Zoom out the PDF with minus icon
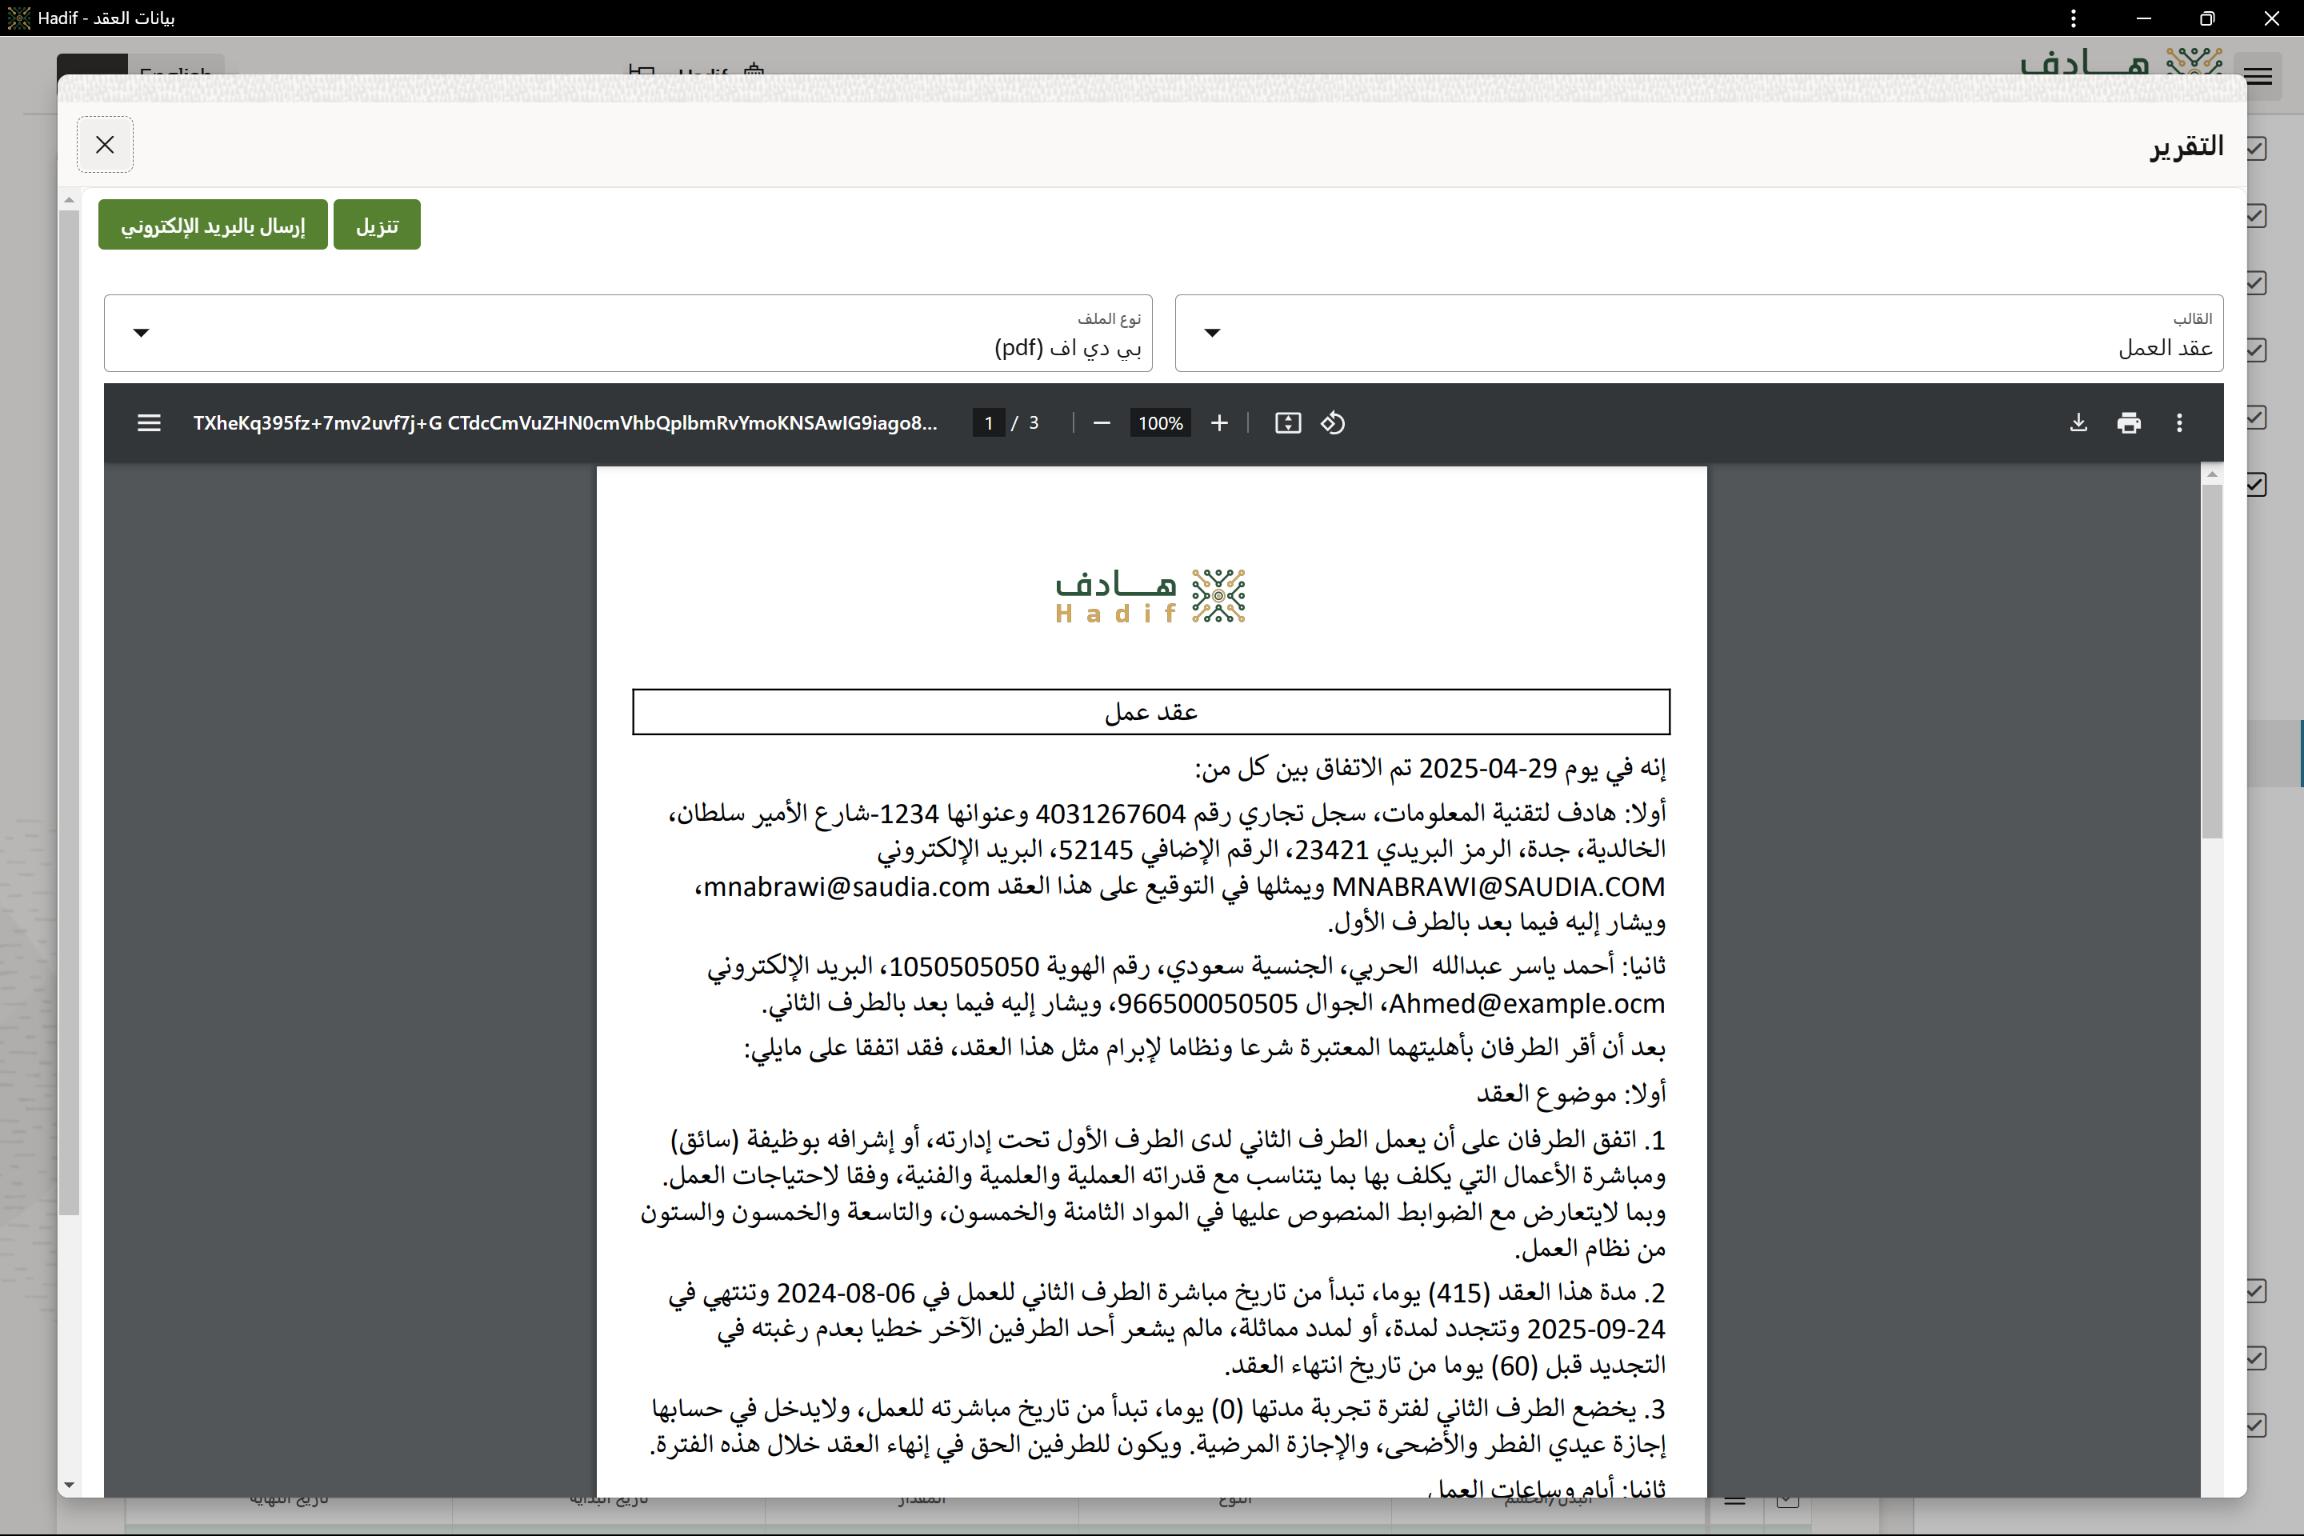The width and height of the screenshot is (2304, 1536). point(1101,423)
